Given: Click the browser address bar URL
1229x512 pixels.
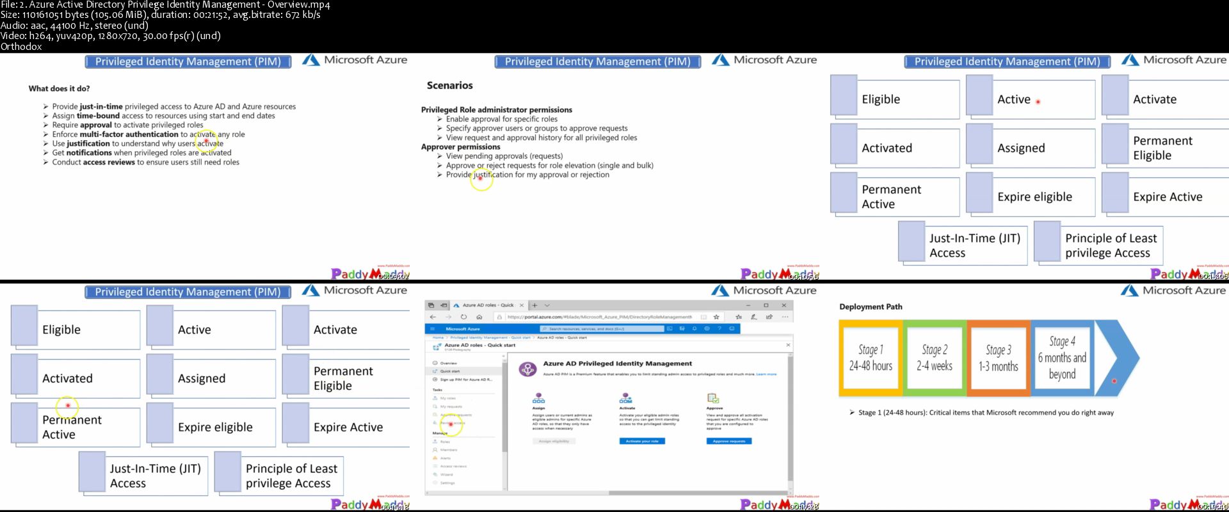Looking at the screenshot, I should tap(600, 317).
